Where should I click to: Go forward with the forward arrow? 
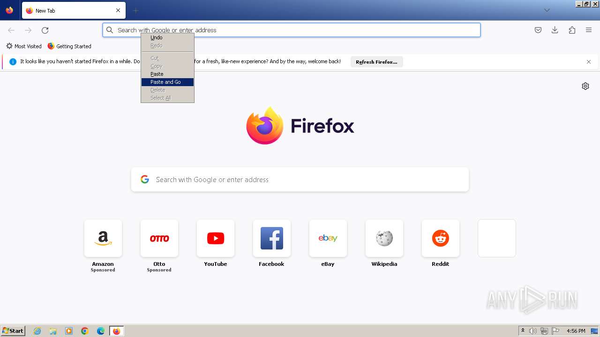[x=28, y=30]
